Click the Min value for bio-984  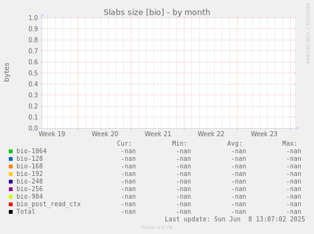coord(183,197)
